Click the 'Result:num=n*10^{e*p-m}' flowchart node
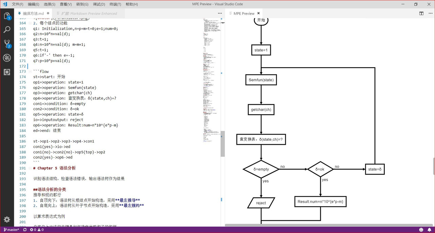 point(320,201)
